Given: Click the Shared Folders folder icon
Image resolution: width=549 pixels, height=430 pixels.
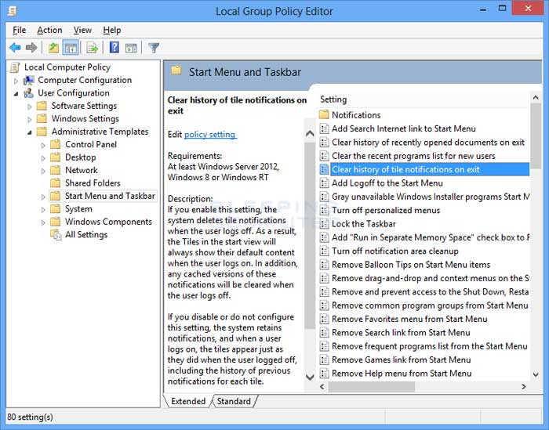Looking at the screenshot, I should (56, 182).
